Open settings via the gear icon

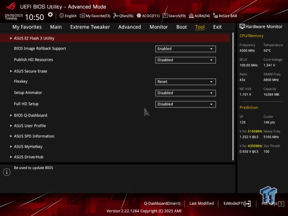coord(50,15)
